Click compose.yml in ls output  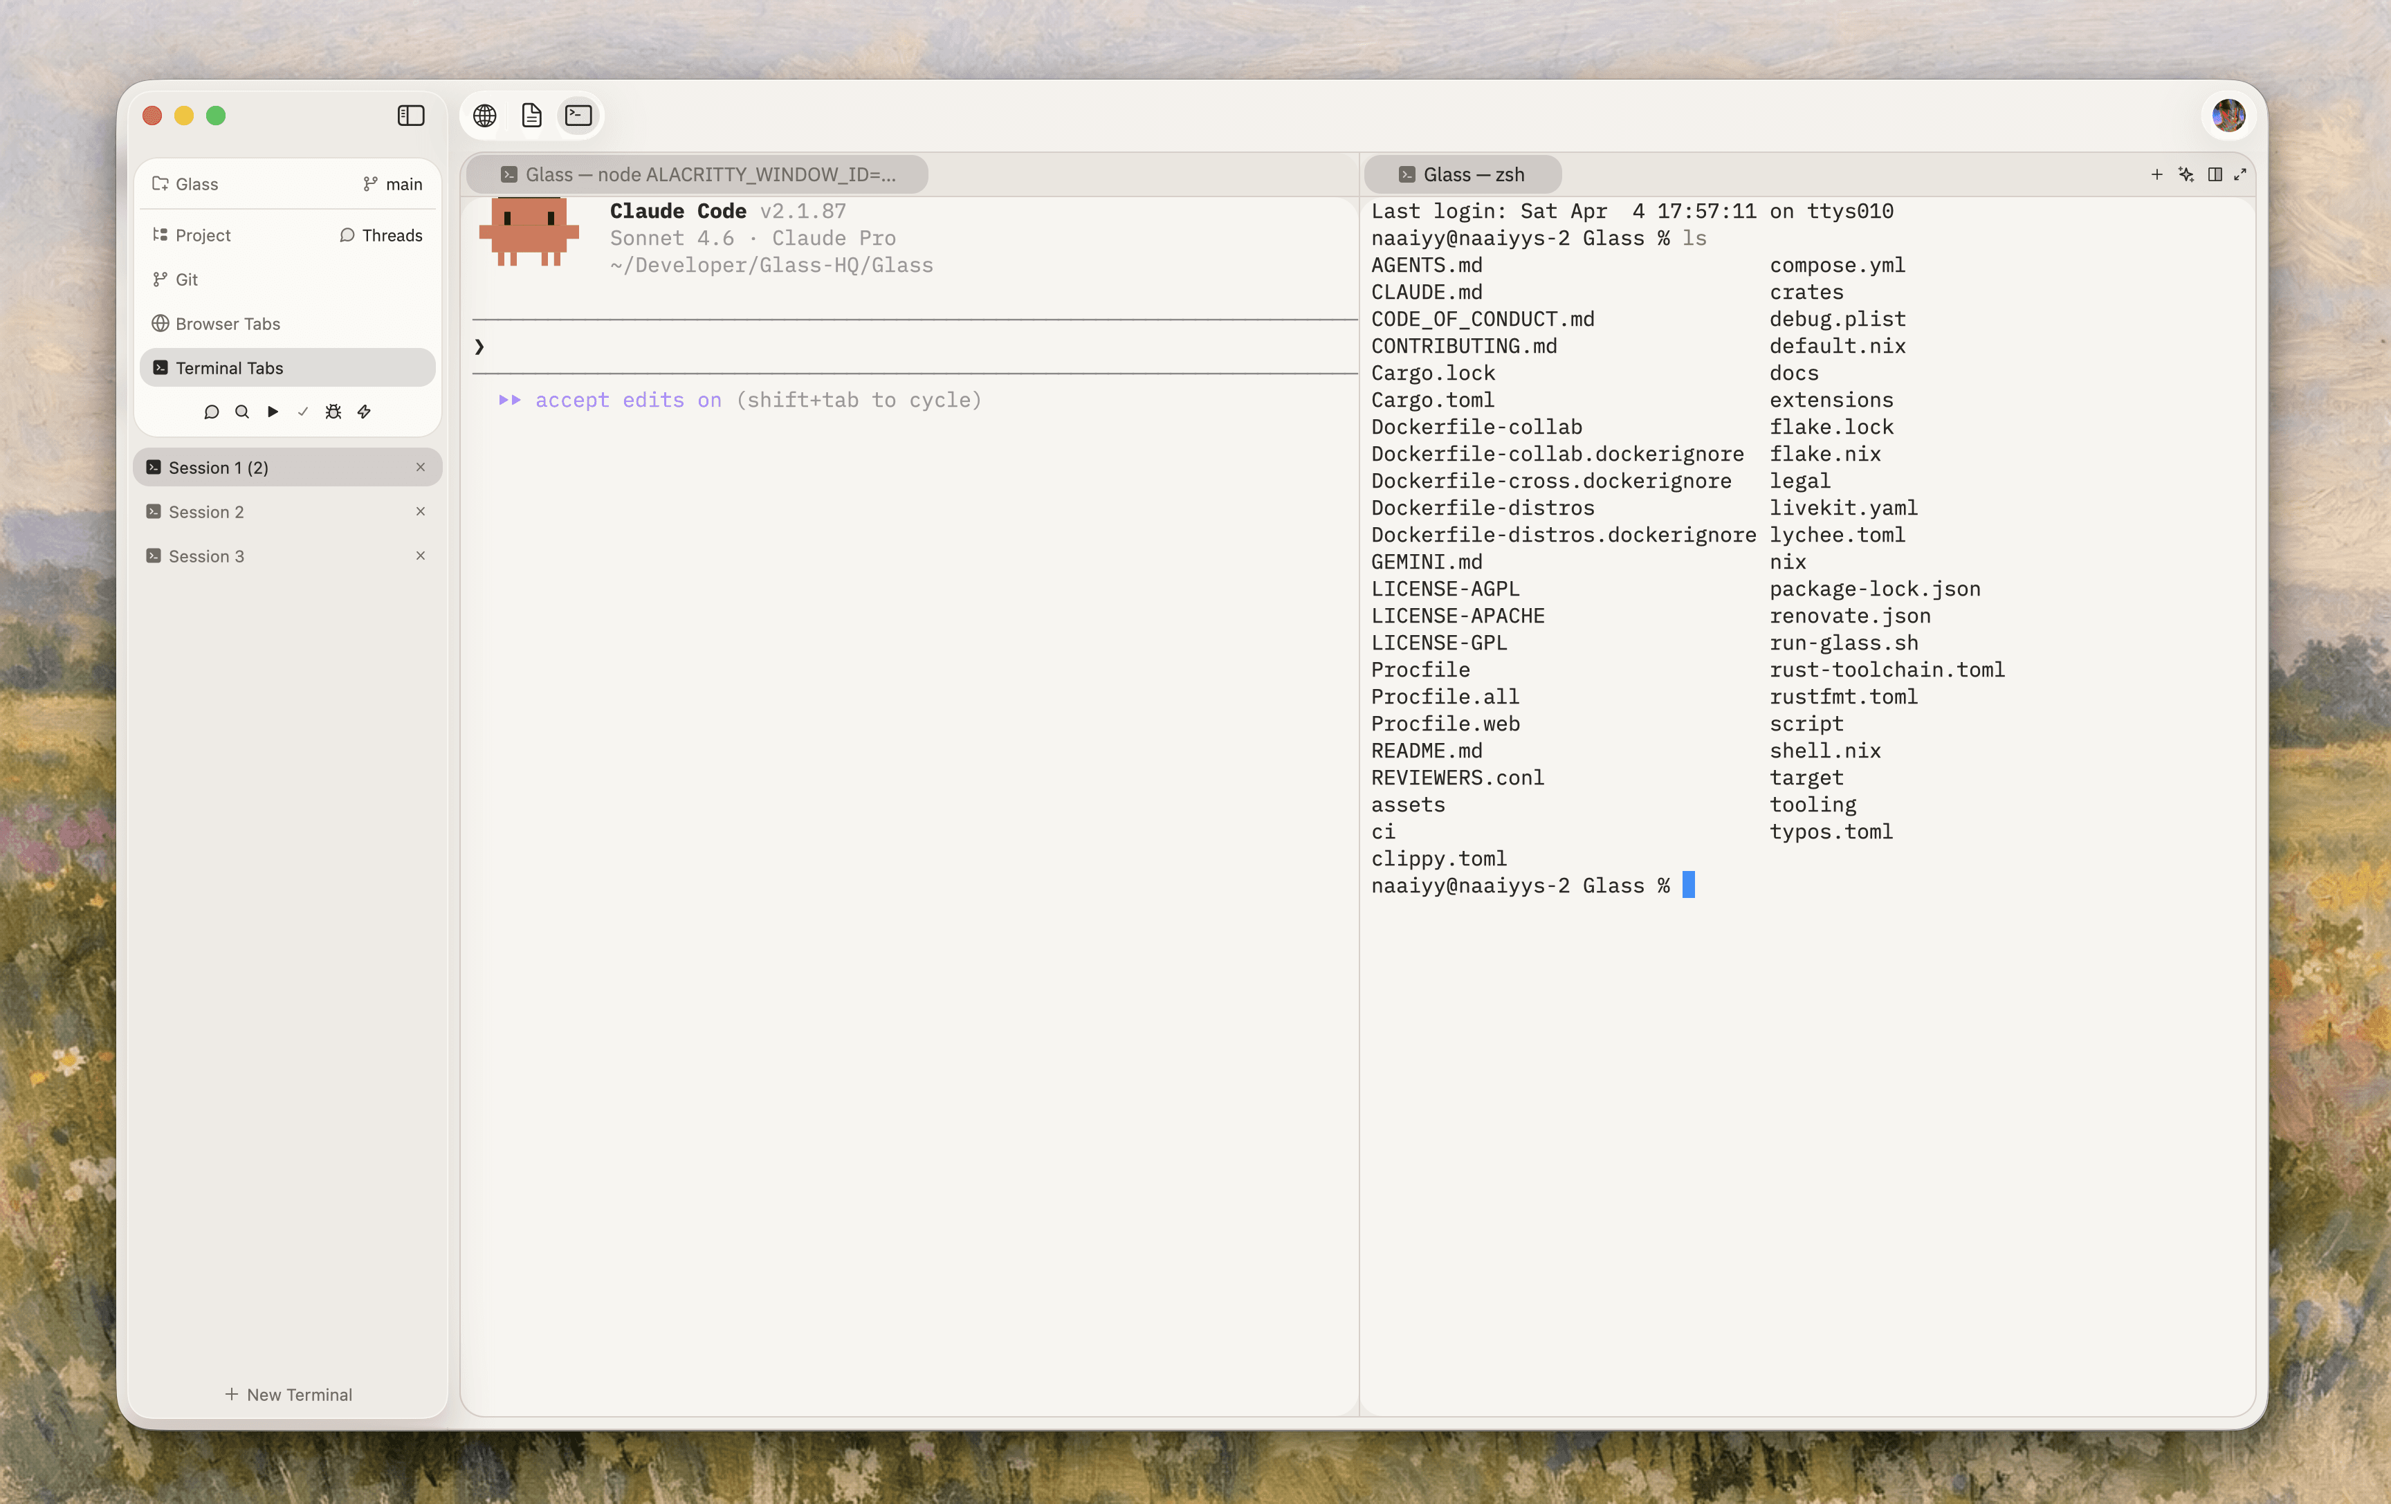point(1837,265)
